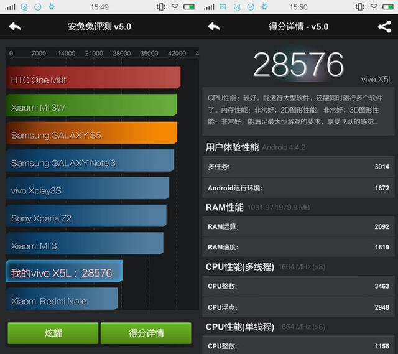
Task: Tap back arrow in 安兔兔评测 v5.0 screen
Action: 15,26
